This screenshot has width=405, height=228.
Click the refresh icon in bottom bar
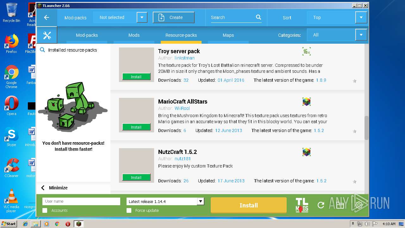321,205
